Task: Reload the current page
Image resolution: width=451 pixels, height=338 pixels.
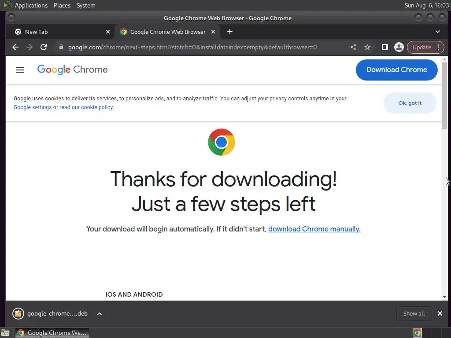Action: (44, 47)
